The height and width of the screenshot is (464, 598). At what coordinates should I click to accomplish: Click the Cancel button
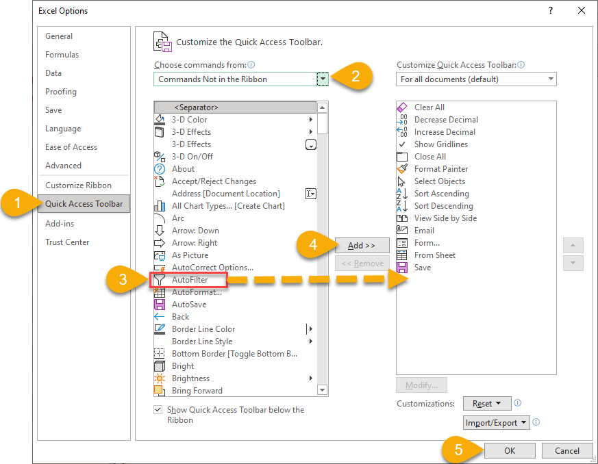[566, 451]
